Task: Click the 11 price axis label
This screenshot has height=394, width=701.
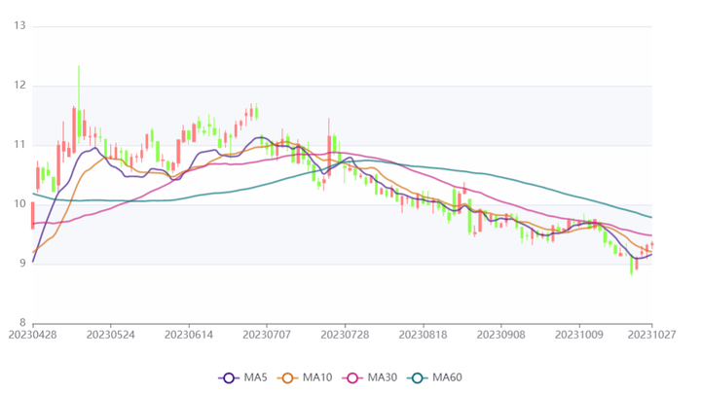Action: tap(19, 144)
